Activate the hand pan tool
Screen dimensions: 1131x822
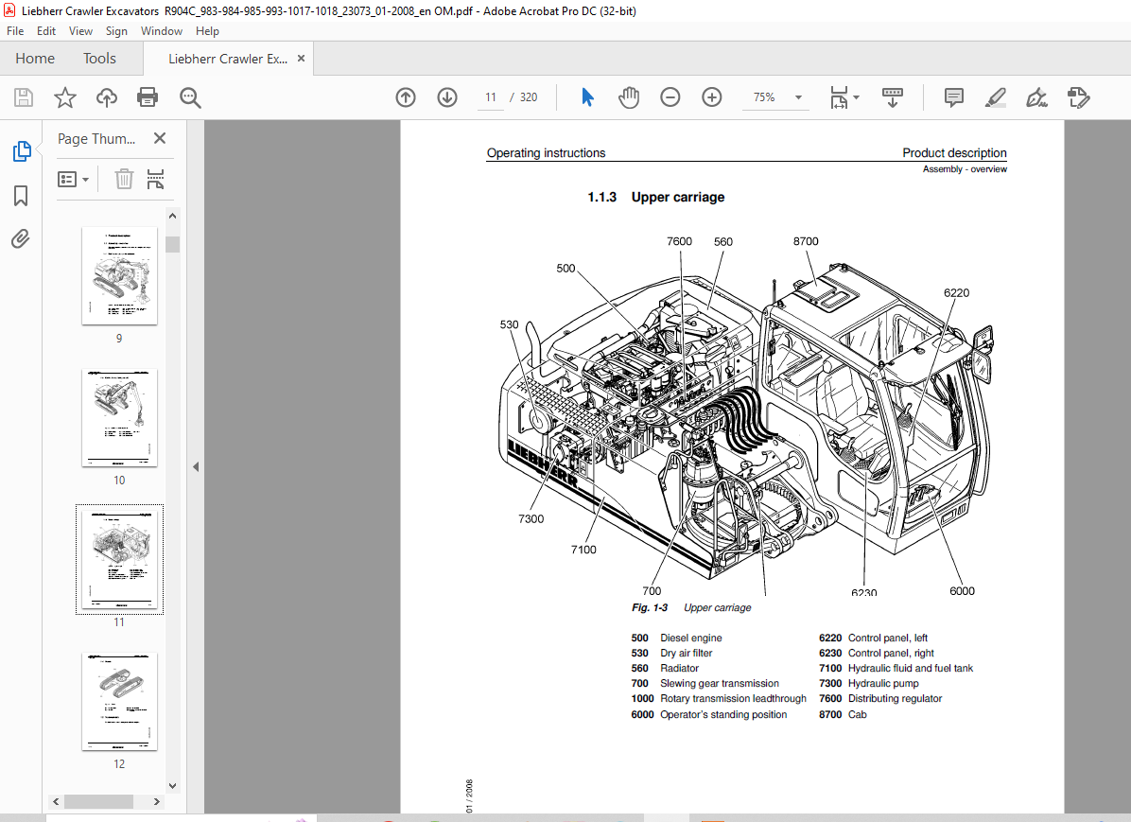point(628,97)
